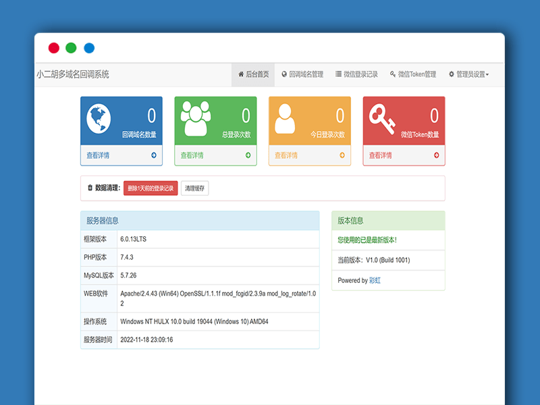Click the home icon in the 后台首页 tab

tap(242, 74)
